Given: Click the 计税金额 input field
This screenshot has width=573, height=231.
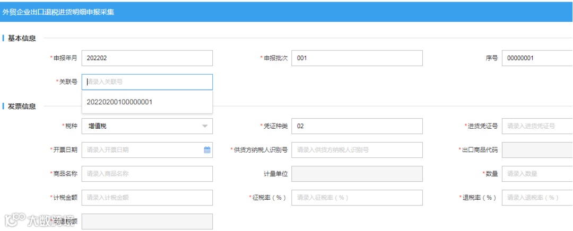Looking at the screenshot, I should [147, 198].
